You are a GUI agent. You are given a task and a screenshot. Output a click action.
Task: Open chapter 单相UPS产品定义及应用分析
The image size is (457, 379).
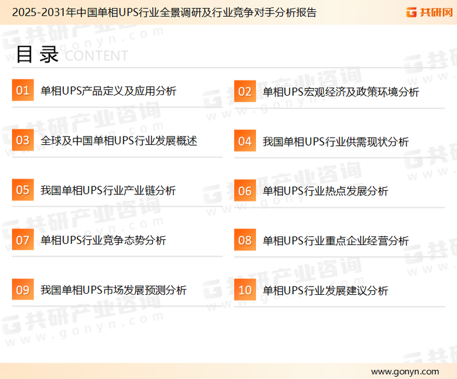pos(108,91)
